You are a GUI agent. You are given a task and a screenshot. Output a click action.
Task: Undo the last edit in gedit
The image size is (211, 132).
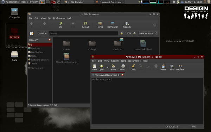[133, 68]
